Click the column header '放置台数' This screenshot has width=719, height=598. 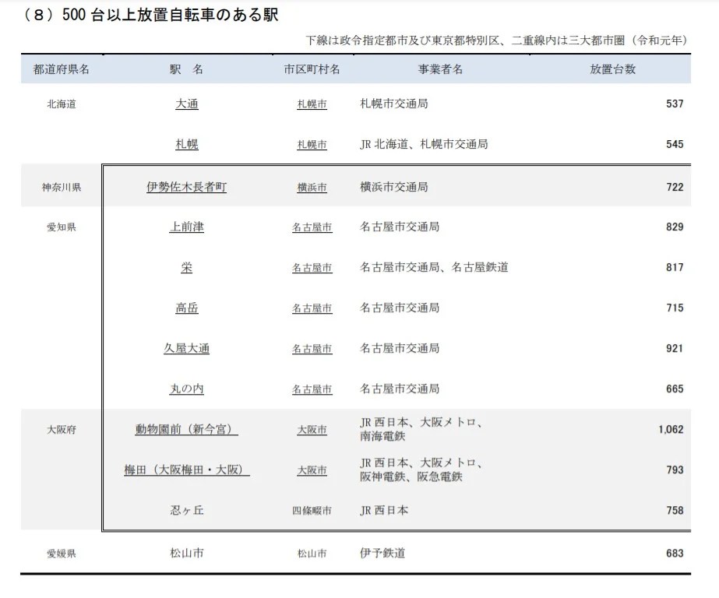coord(612,69)
